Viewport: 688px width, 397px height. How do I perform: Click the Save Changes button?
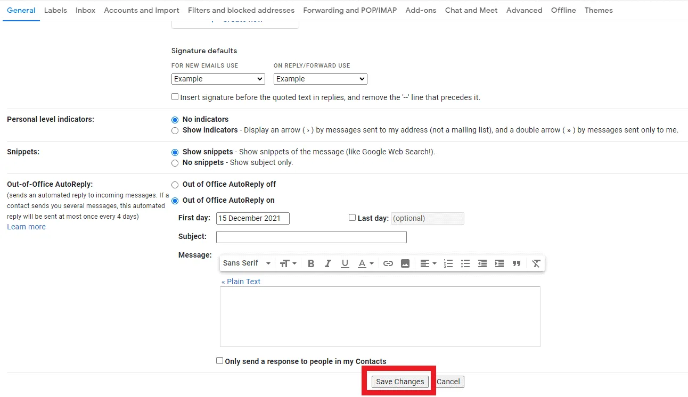click(x=399, y=381)
